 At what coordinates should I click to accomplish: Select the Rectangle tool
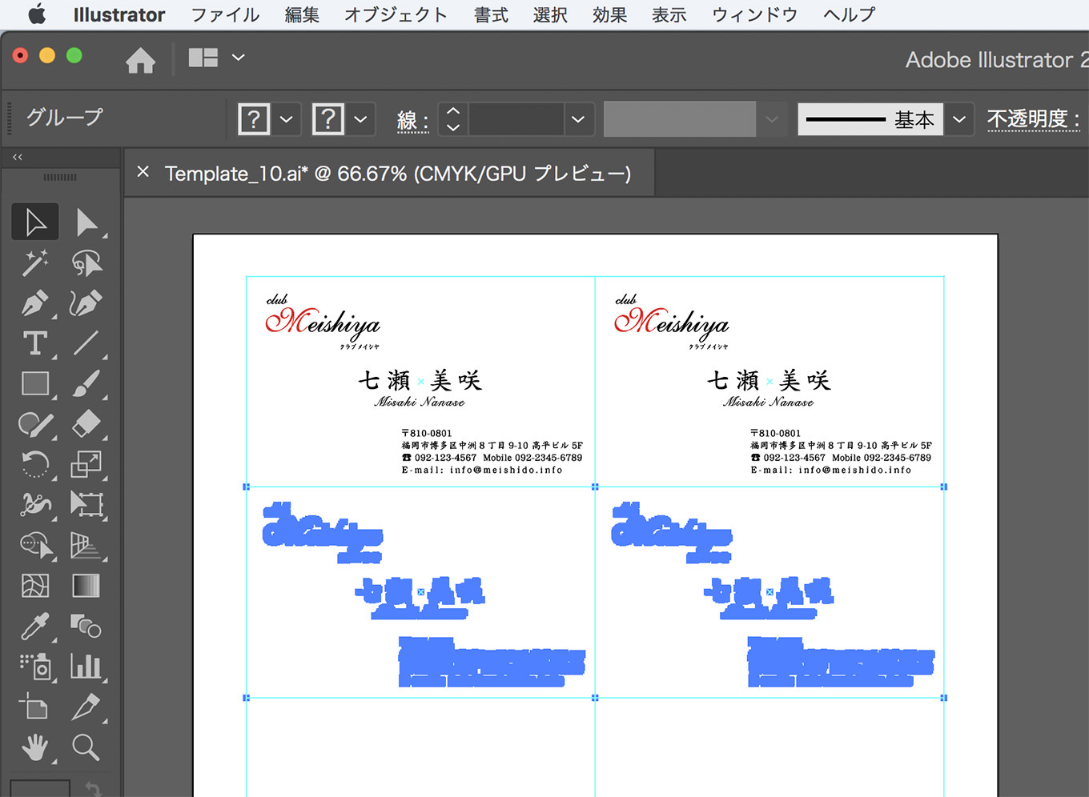click(34, 384)
